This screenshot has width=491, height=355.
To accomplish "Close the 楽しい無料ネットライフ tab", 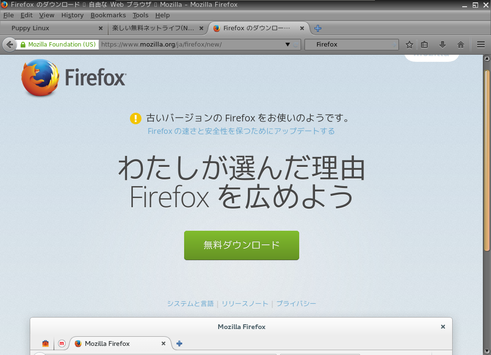I will click(201, 28).
